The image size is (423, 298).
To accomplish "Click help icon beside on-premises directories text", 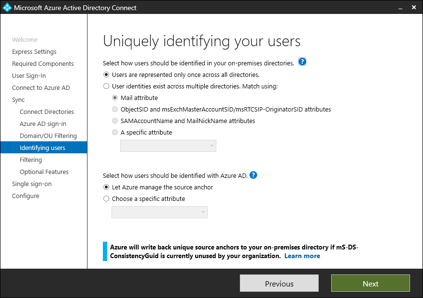I will click(x=302, y=62).
